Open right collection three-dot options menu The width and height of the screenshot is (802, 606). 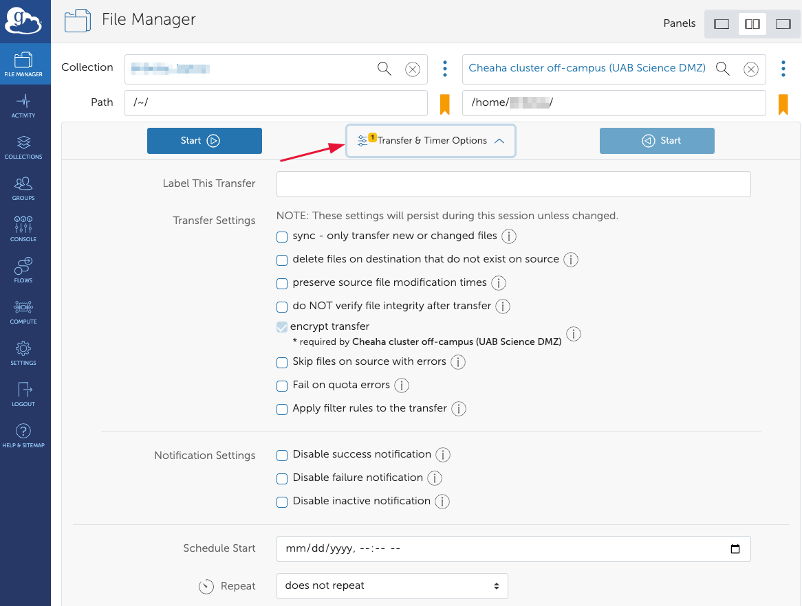783,69
